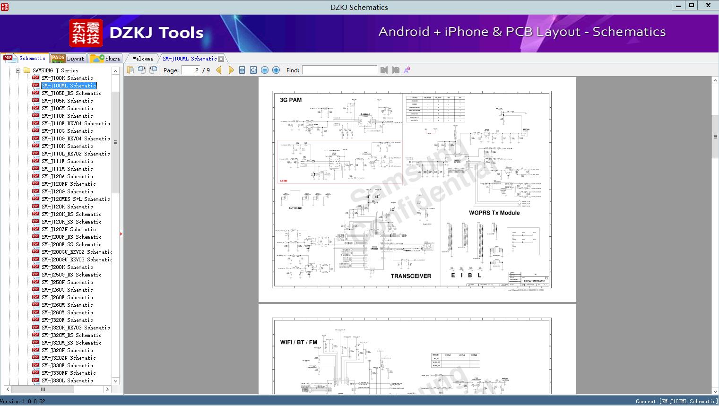This screenshot has width=719, height=406.
Task: Select SM-J200H Schematic in tree
Action: 67,267
